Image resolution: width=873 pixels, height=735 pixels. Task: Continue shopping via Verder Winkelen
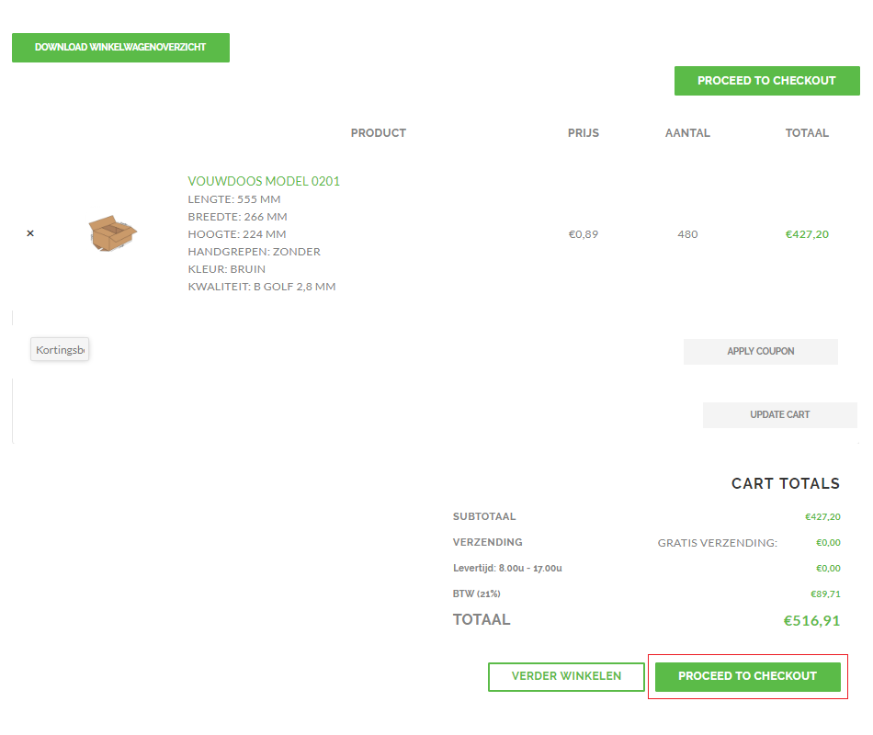[566, 676]
